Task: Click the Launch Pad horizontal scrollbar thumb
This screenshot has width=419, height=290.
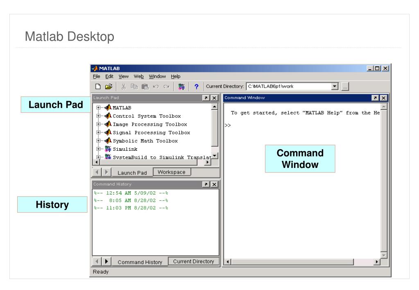Action: [148, 162]
